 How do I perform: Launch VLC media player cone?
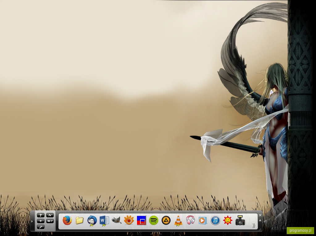click(178, 221)
